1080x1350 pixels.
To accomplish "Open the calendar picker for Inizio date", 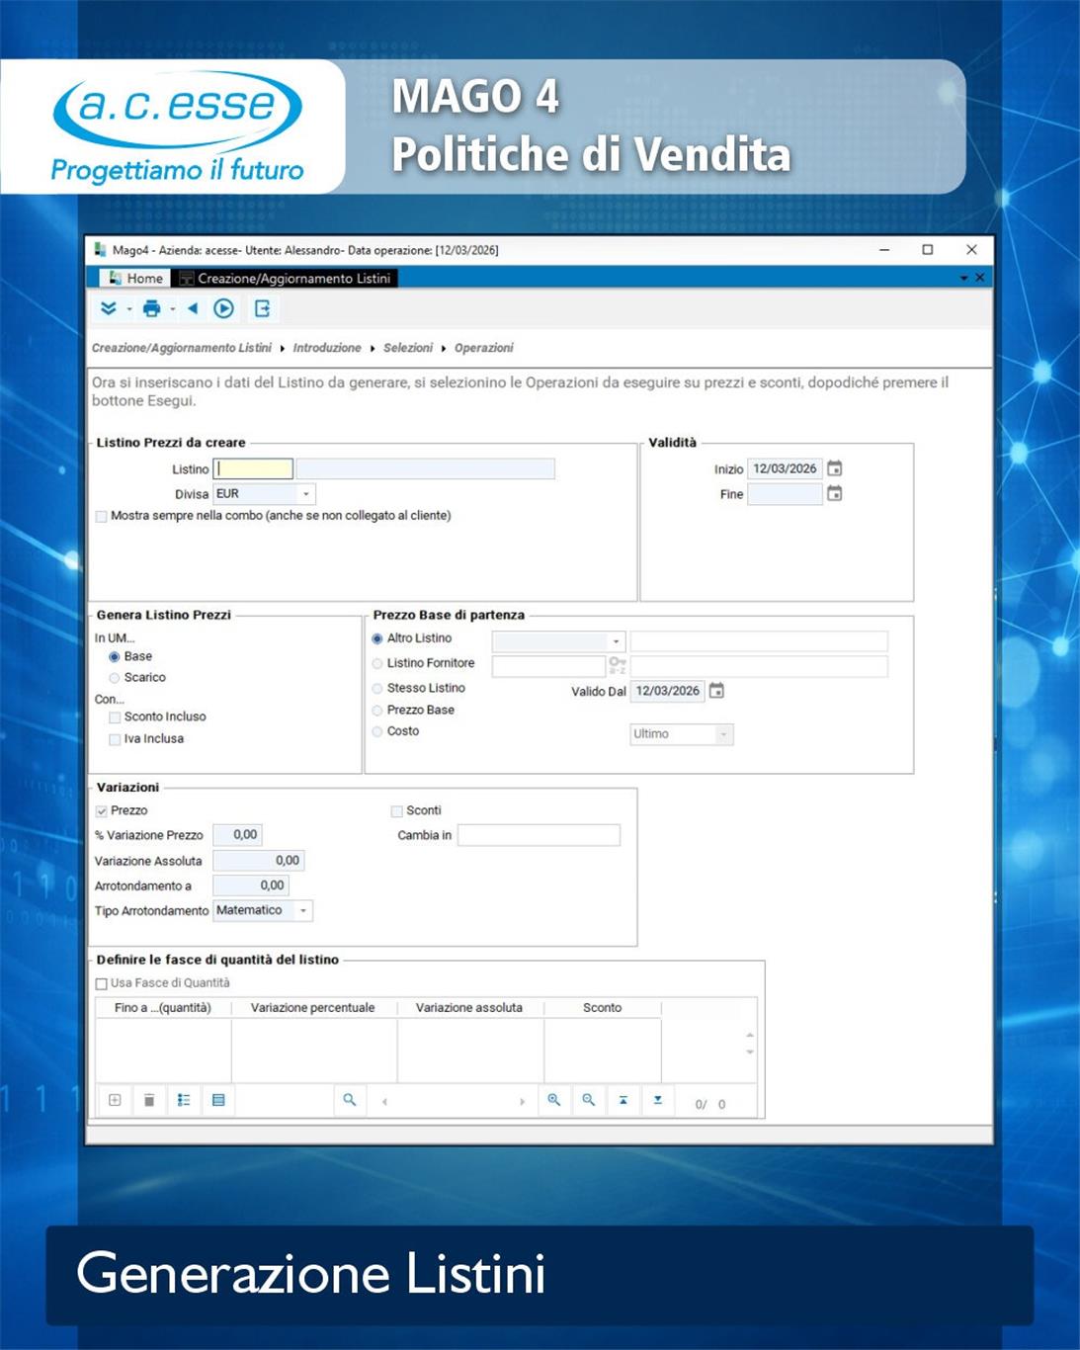I will (x=835, y=468).
